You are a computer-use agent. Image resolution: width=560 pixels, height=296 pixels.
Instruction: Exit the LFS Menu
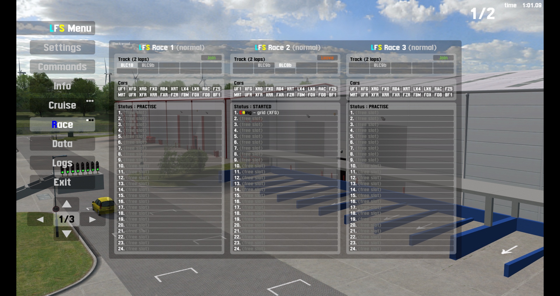click(x=62, y=182)
